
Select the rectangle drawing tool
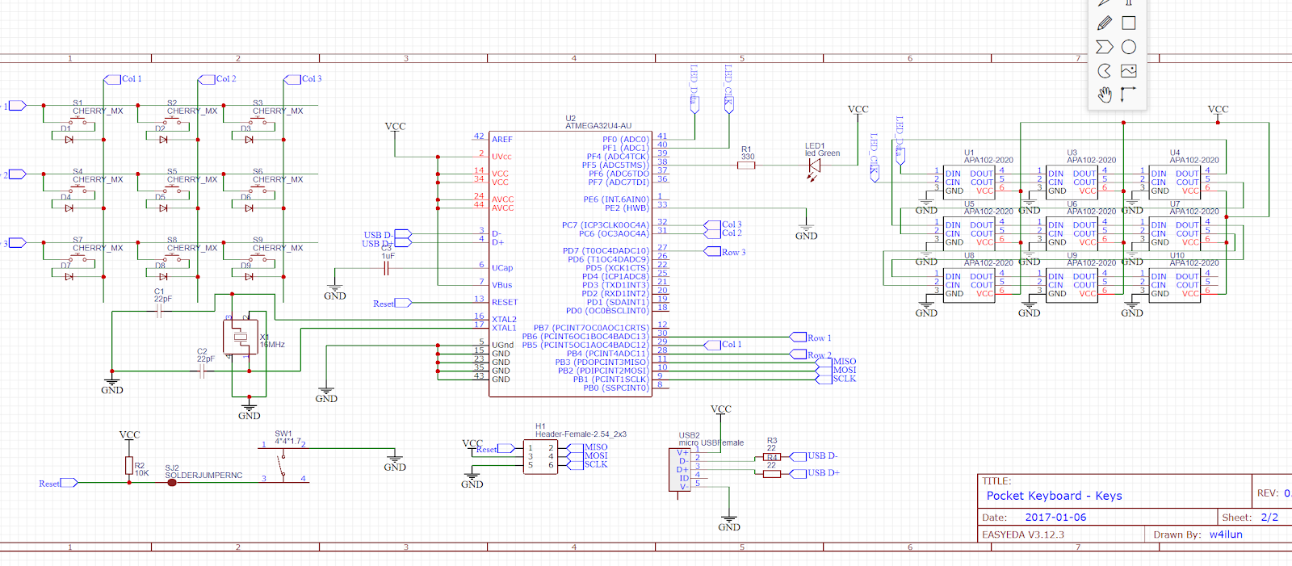click(1129, 23)
